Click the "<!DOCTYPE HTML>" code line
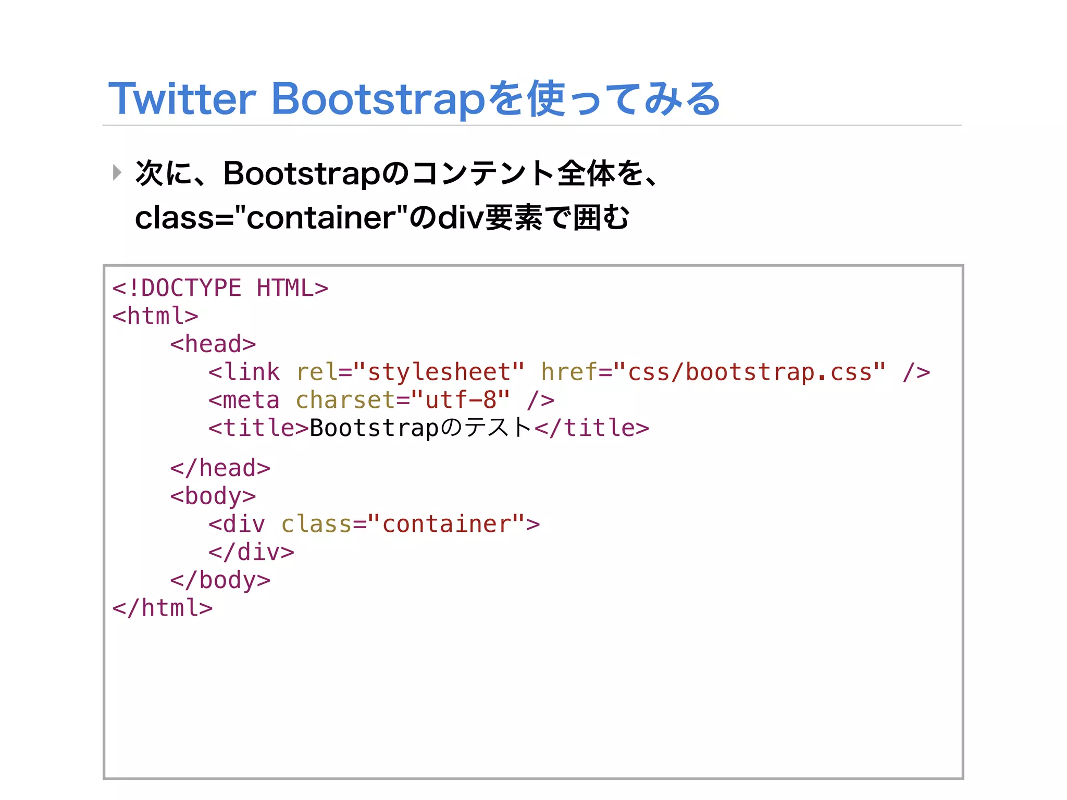The image size is (1067, 800). click(220, 288)
